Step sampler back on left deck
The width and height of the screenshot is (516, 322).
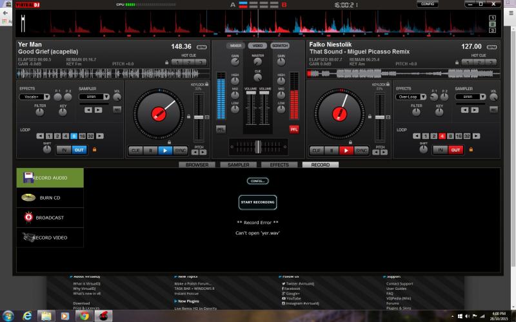[88, 110]
